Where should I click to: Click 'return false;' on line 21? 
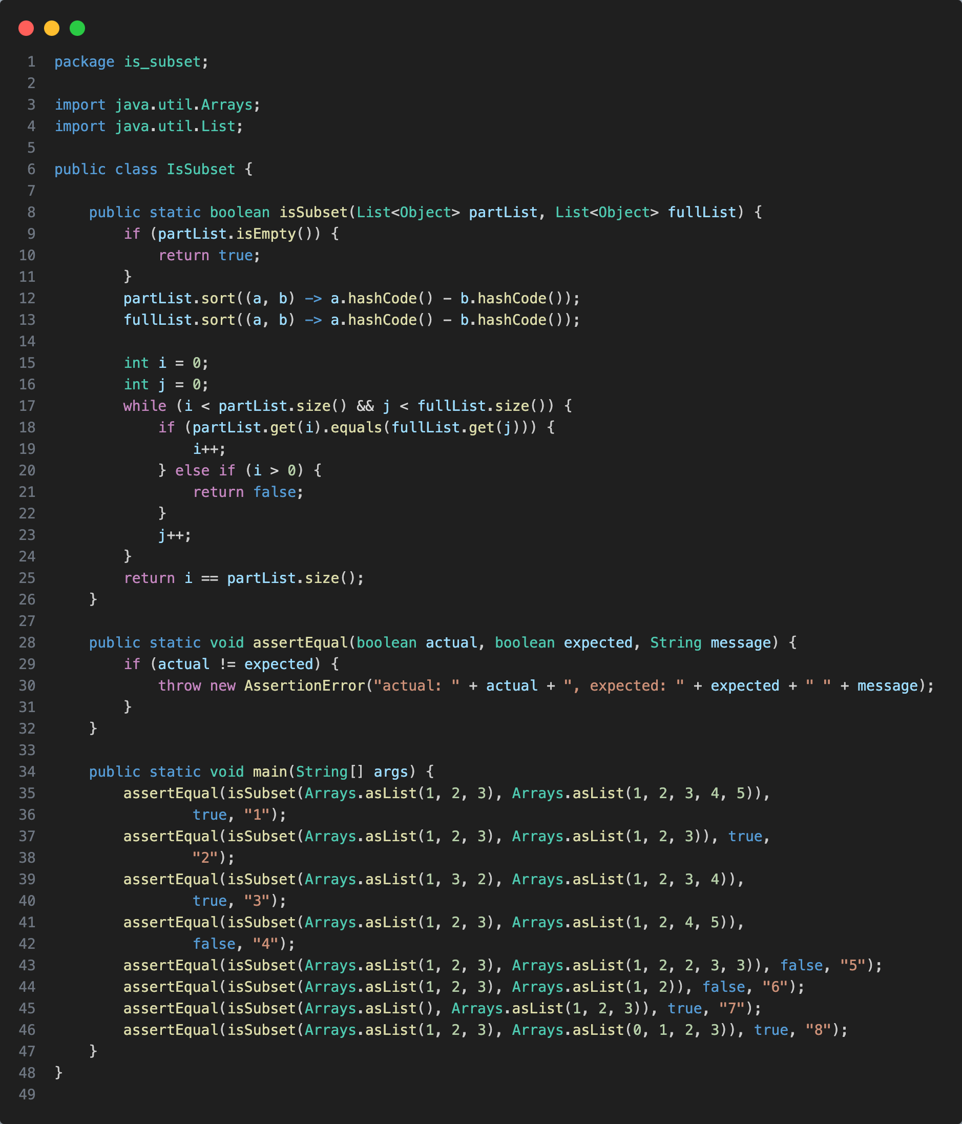[x=248, y=492]
